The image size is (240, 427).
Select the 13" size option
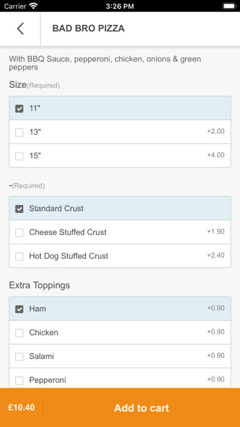pyautogui.click(x=20, y=133)
